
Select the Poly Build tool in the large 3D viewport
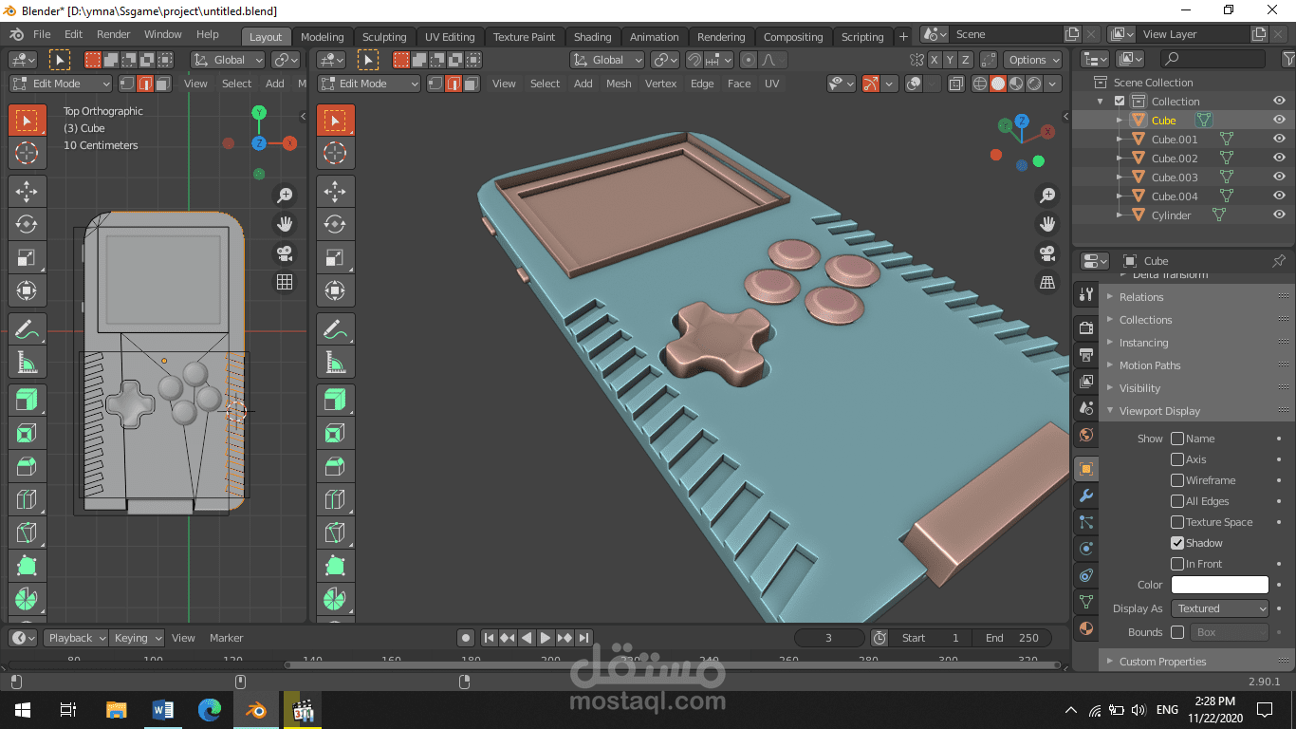click(x=334, y=566)
